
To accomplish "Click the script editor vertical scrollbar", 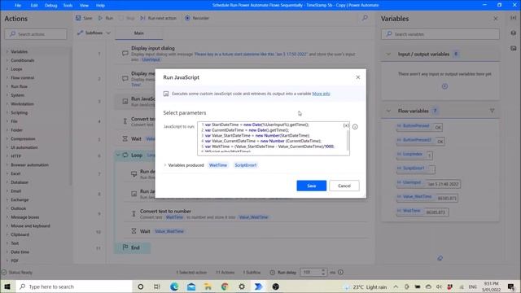I will pos(348,141).
